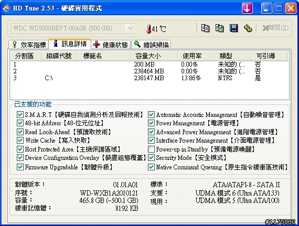Screen dimensions: 299x226
Task: Click the firmware version 01.01A01
Action: (125, 185)
